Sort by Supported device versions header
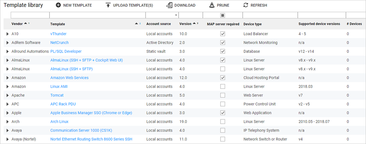The height and width of the screenshot is (144, 366). click(x=319, y=24)
